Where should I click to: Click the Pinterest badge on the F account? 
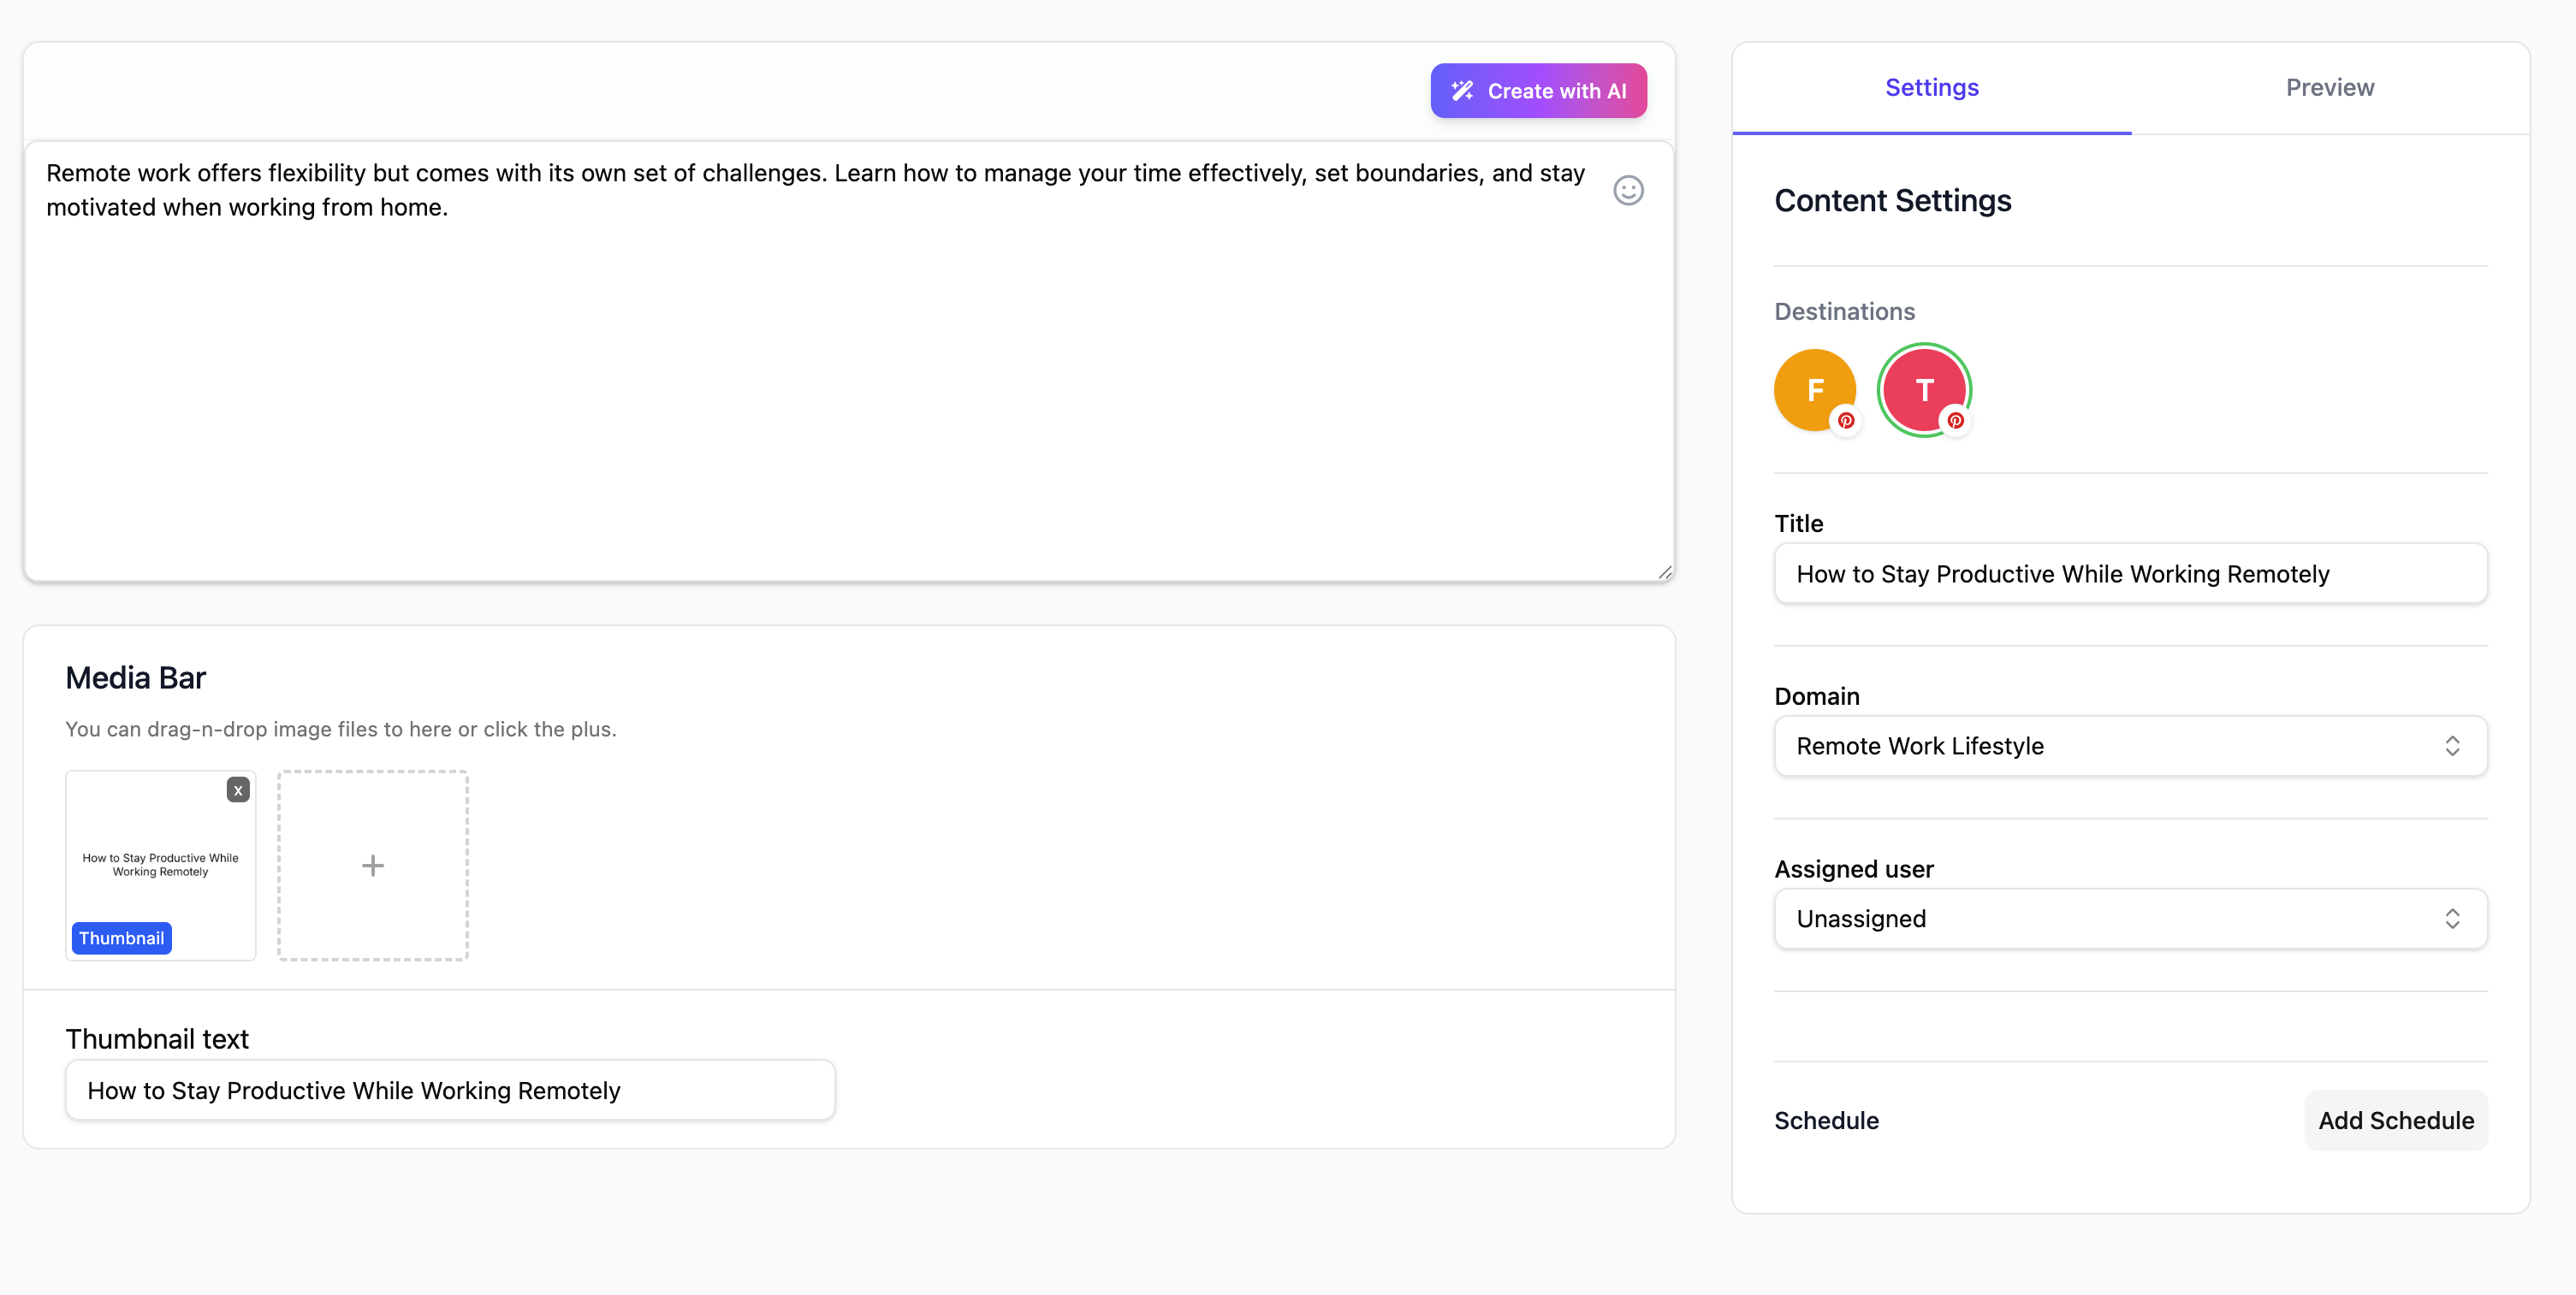coord(1845,422)
